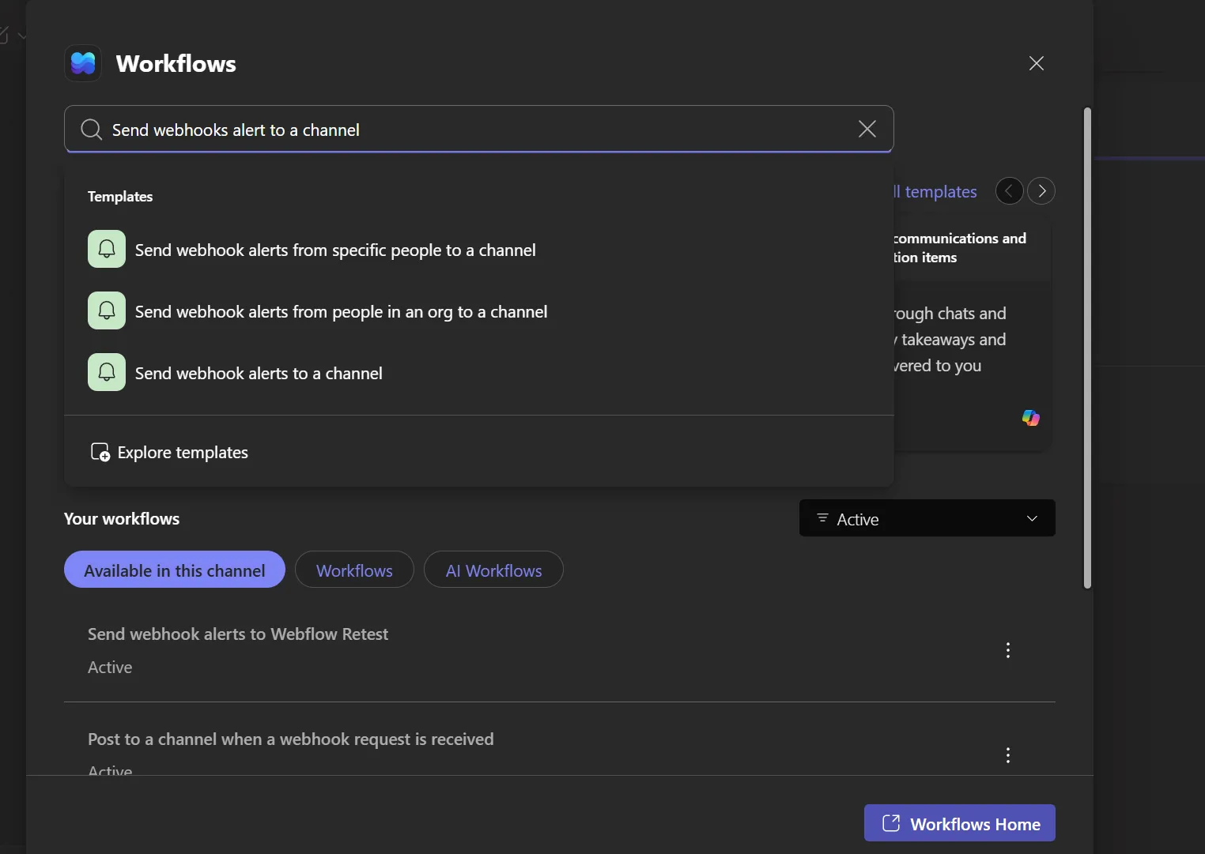
Task: Switch to the Workflows tab
Action: 354,570
